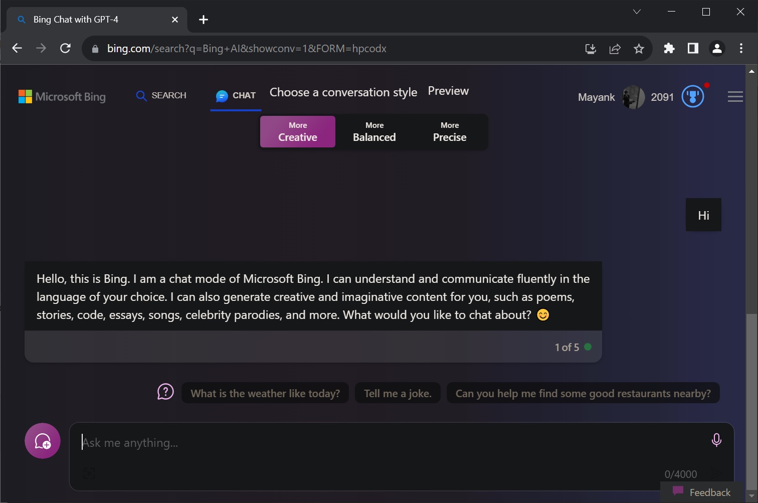
Task: Open Chrome three-dot menu
Action: click(741, 48)
